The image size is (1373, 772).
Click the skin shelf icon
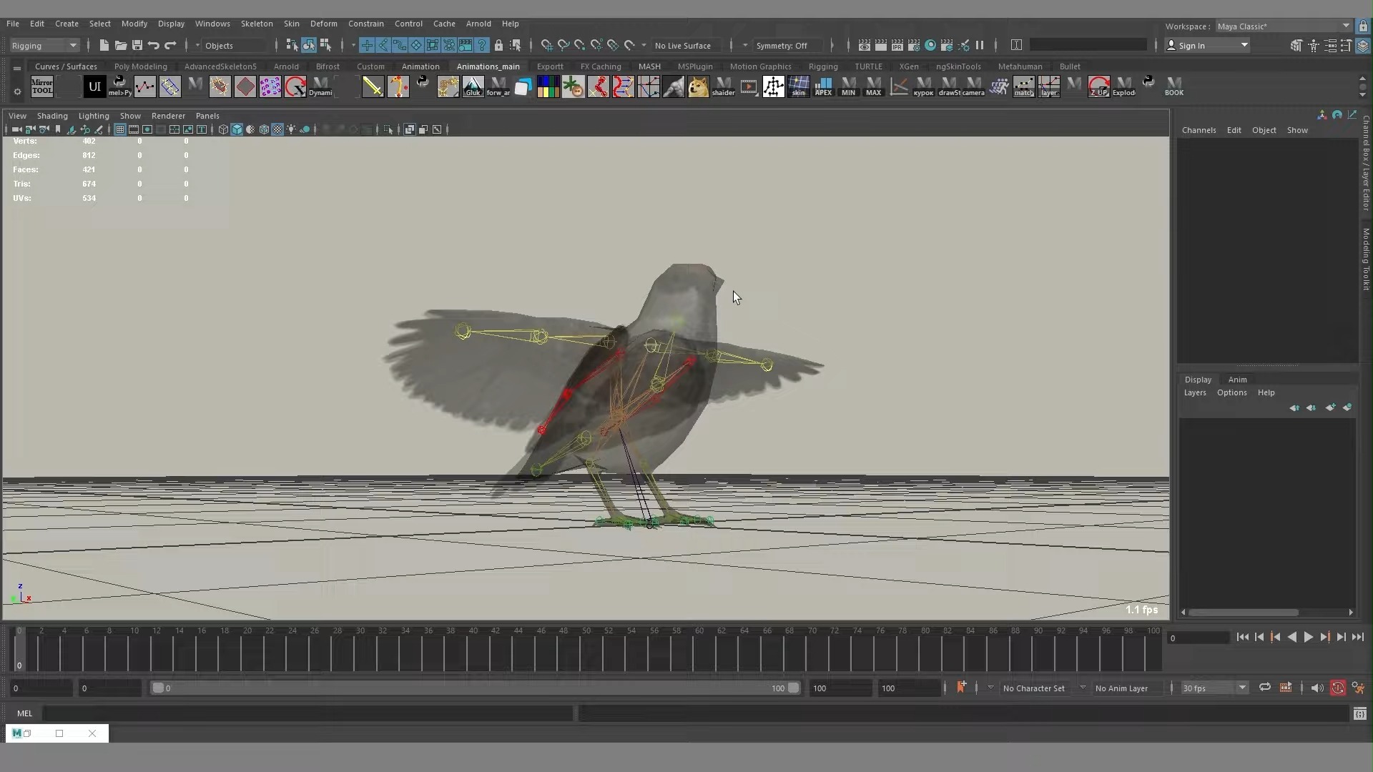pyautogui.click(x=798, y=86)
